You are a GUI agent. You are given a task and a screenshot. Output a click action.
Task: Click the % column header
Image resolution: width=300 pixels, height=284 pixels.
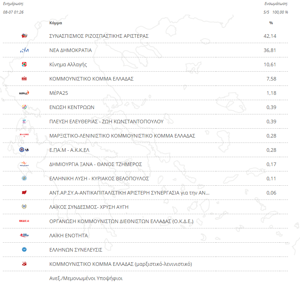tap(271, 23)
